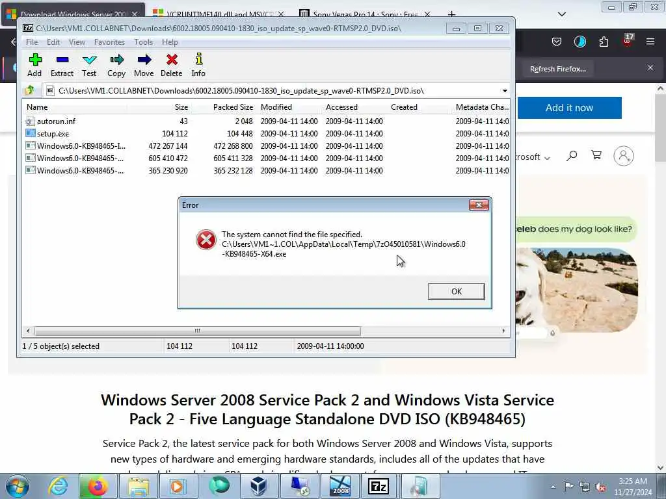Image resolution: width=666 pixels, height=499 pixels.
Task: Click the Windows Media Player taskbar icon
Action: point(178,486)
